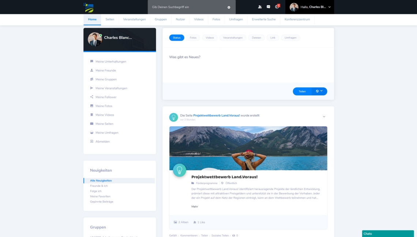Select the Umfragen post type pill

click(290, 38)
